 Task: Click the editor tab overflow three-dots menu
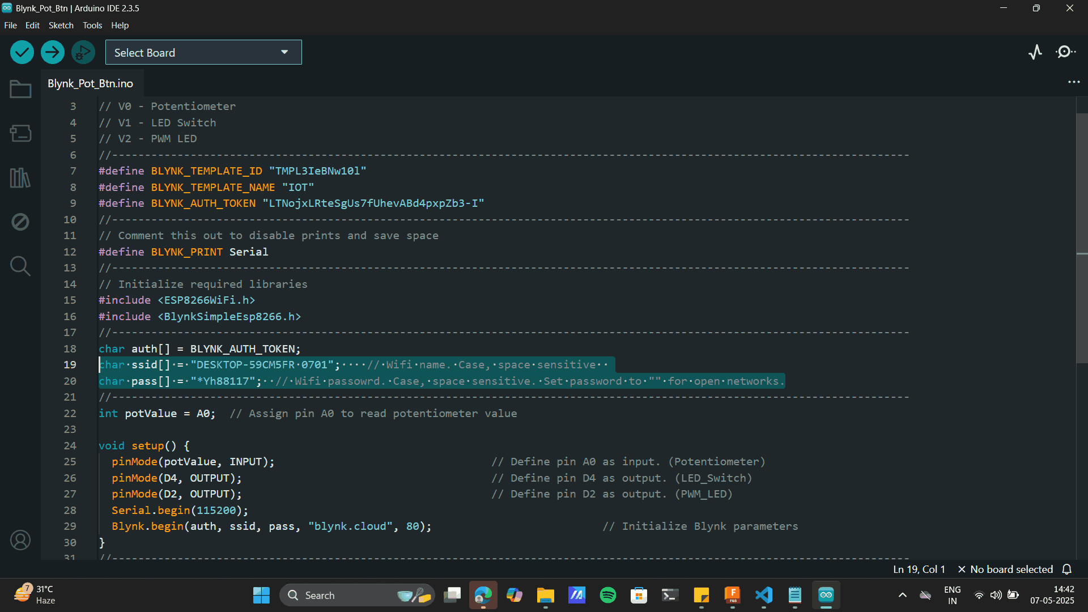pos(1074,82)
